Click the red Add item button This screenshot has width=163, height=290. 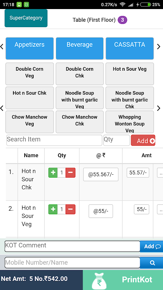(143, 140)
